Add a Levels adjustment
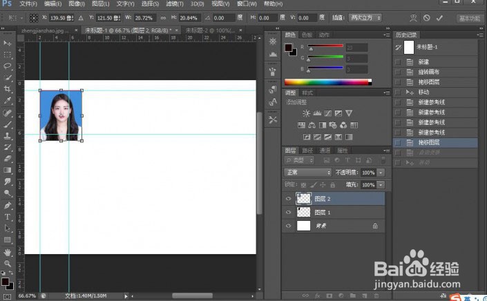This screenshot has width=487, height=301. [317, 113]
